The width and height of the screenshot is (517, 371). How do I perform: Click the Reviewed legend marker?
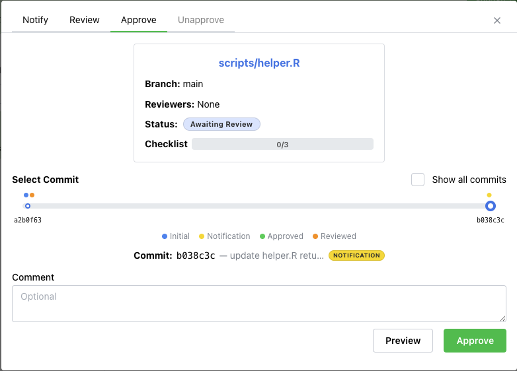315,236
